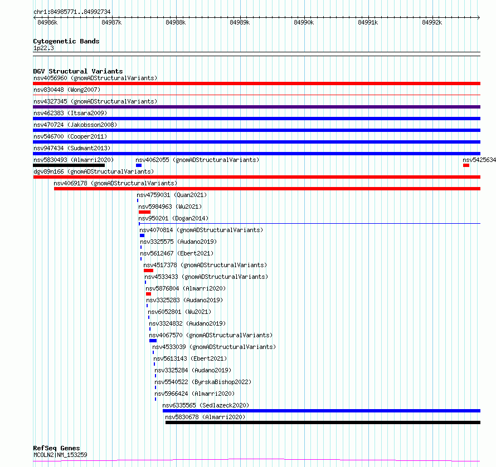Click red bar under nsv4517378
Viewport: 496px width, 467px height.
pos(148,271)
